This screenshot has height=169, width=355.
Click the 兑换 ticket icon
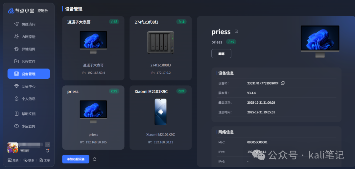[x=10, y=160]
